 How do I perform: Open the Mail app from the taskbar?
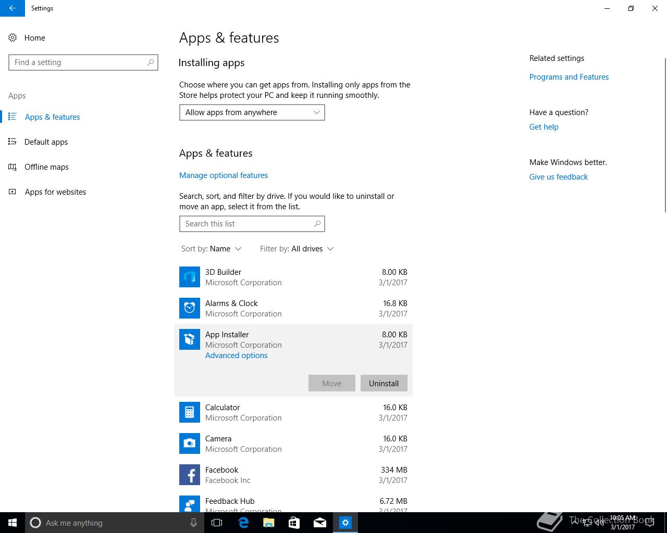tap(320, 523)
